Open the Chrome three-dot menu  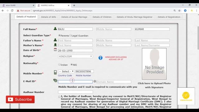pos(197,11)
